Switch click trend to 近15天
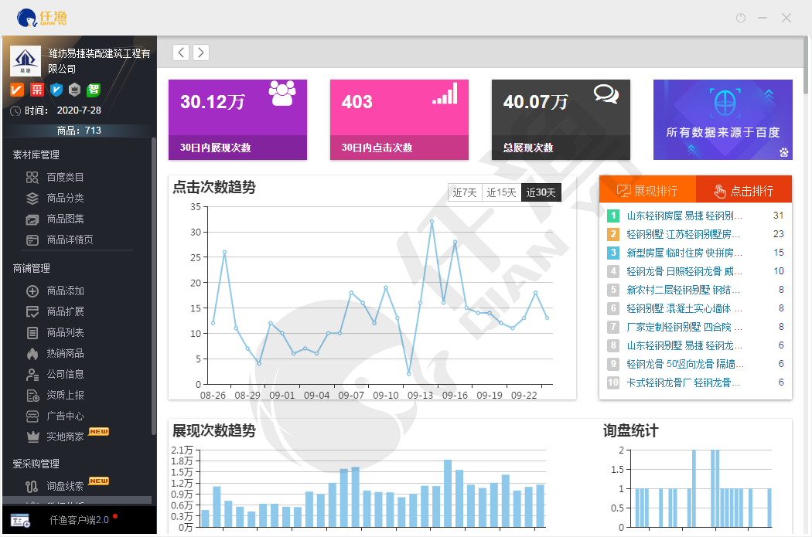This screenshot has height=537, width=812. pyautogui.click(x=501, y=192)
